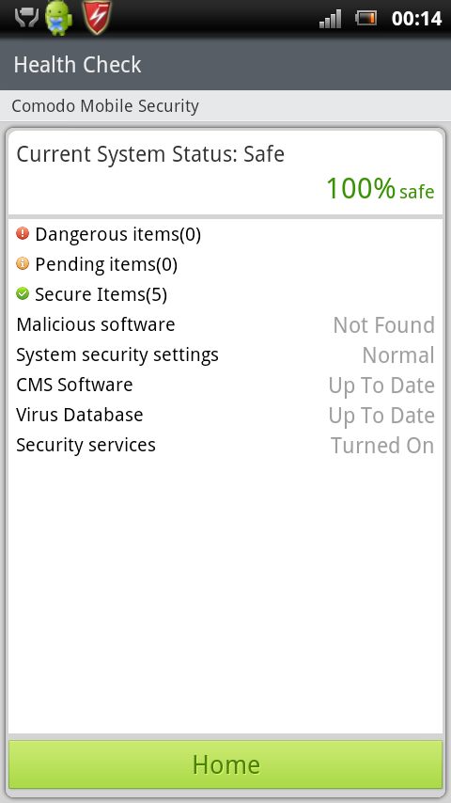
Task: Select the Security services row
Action: (x=225, y=445)
